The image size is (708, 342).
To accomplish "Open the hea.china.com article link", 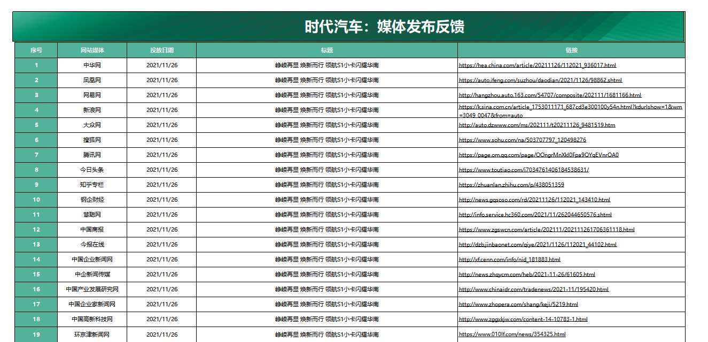I will pos(537,65).
